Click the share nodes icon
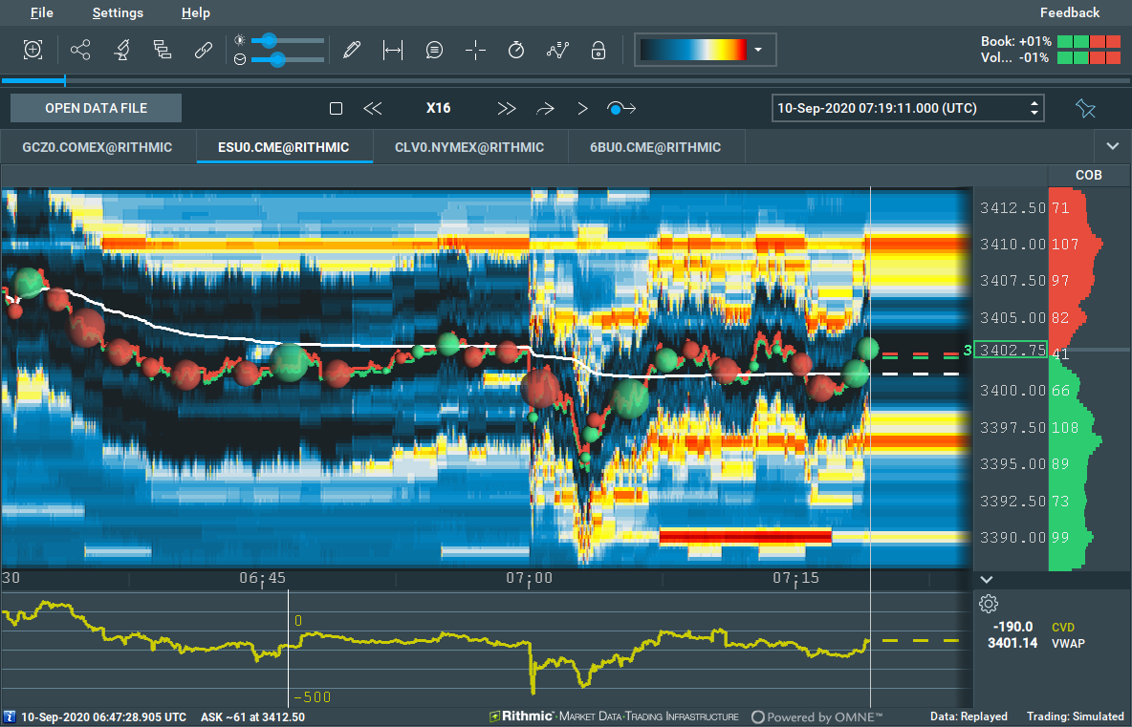1132x727 pixels. click(80, 51)
